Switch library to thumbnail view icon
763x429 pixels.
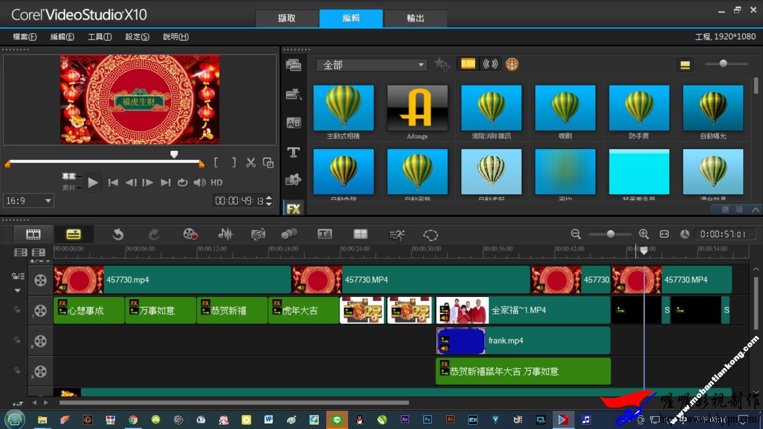(685, 65)
